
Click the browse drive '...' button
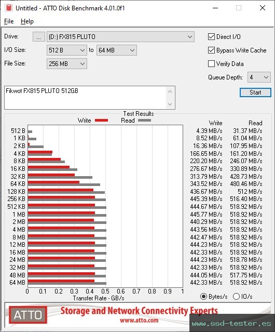tap(39, 37)
